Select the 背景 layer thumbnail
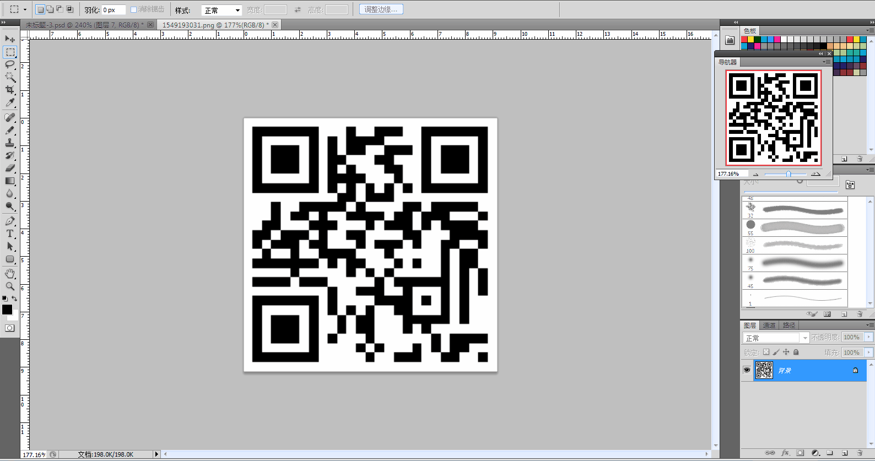This screenshot has height=461, width=875. 764,370
